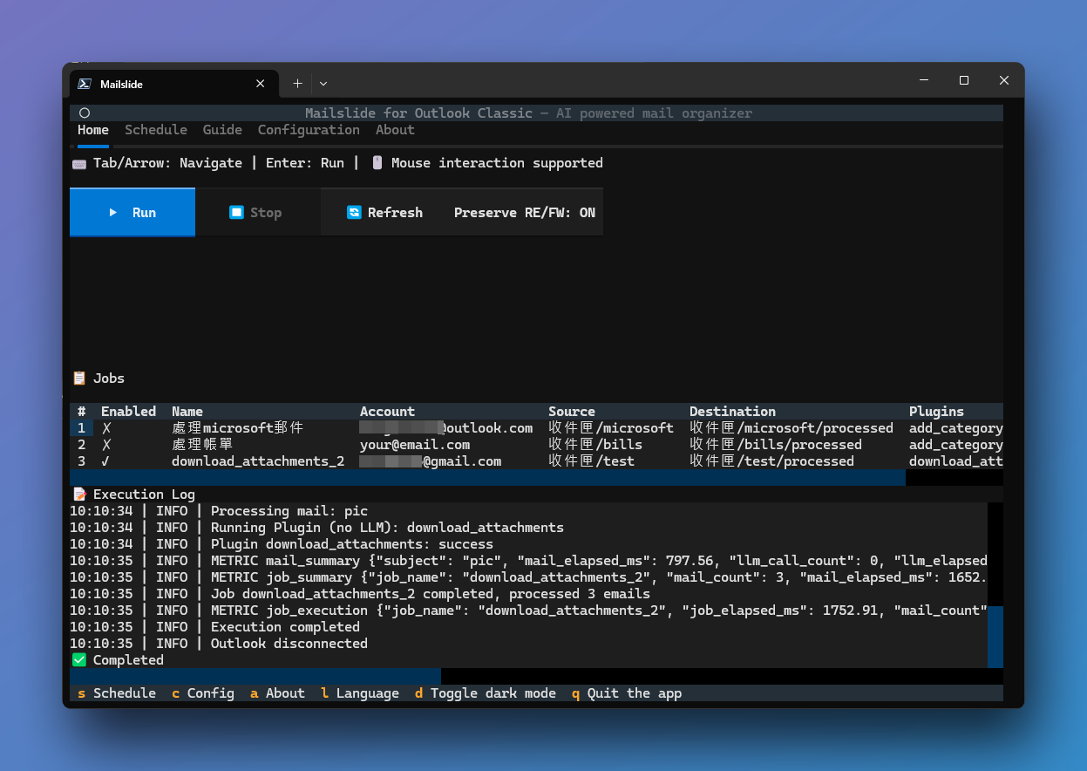Click the circle icon in the Mailslide header
The height and width of the screenshot is (771, 1087).
click(x=85, y=113)
